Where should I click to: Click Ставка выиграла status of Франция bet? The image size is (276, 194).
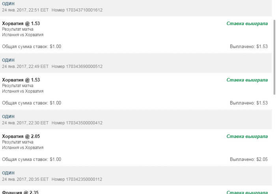[247, 192]
